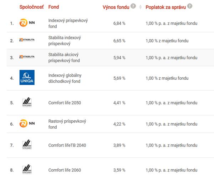This screenshot has width=214, height=179.
Task: Toggle sort arrows for Výnos fondu column
Action: click(140, 7)
